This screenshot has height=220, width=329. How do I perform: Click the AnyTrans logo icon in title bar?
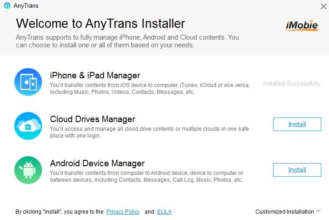(x=7, y=5)
